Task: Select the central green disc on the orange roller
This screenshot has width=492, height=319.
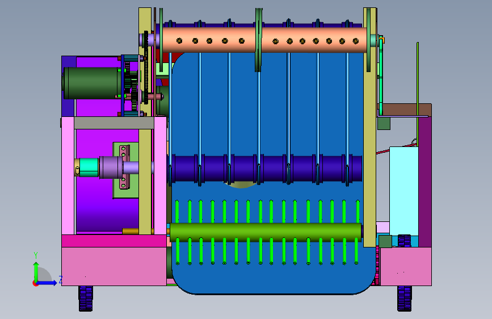Action: pyautogui.click(x=259, y=40)
